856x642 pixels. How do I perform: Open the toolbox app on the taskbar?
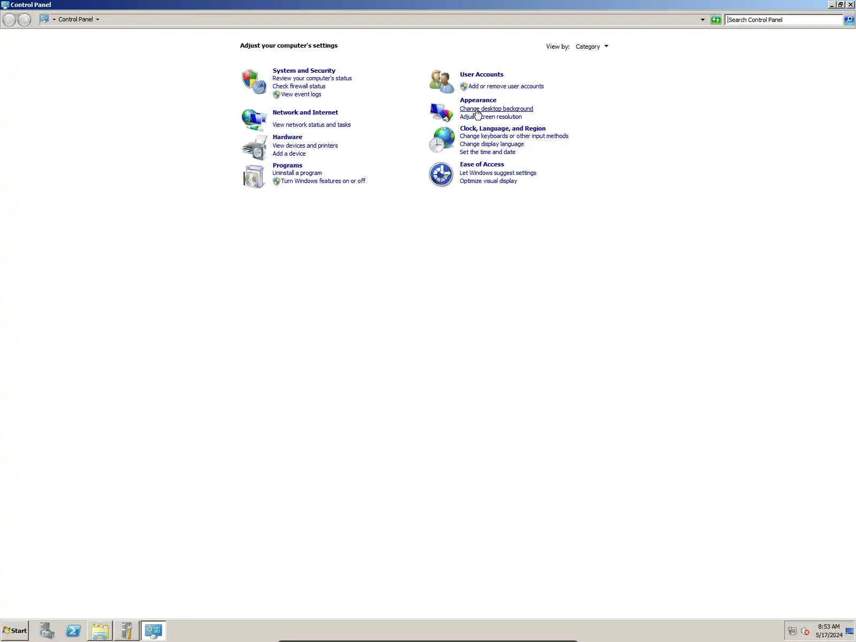click(x=126, y=631)
